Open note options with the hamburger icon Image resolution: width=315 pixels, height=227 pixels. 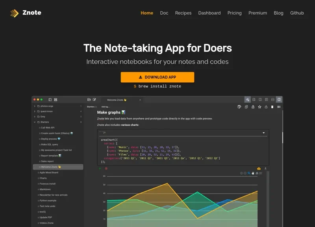coord(280,107)
